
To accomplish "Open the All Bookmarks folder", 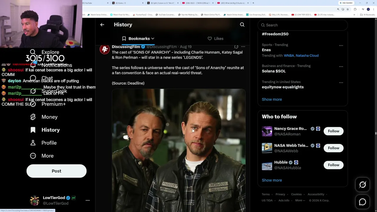I will coord(368,15).
